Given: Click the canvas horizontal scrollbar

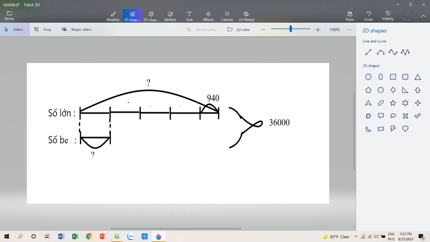Looking at the screenshot, I should pos(176,229).
